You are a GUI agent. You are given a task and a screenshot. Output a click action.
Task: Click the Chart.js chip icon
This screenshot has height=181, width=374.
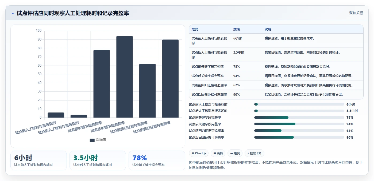pyautogui.click(x=193, y=153)
